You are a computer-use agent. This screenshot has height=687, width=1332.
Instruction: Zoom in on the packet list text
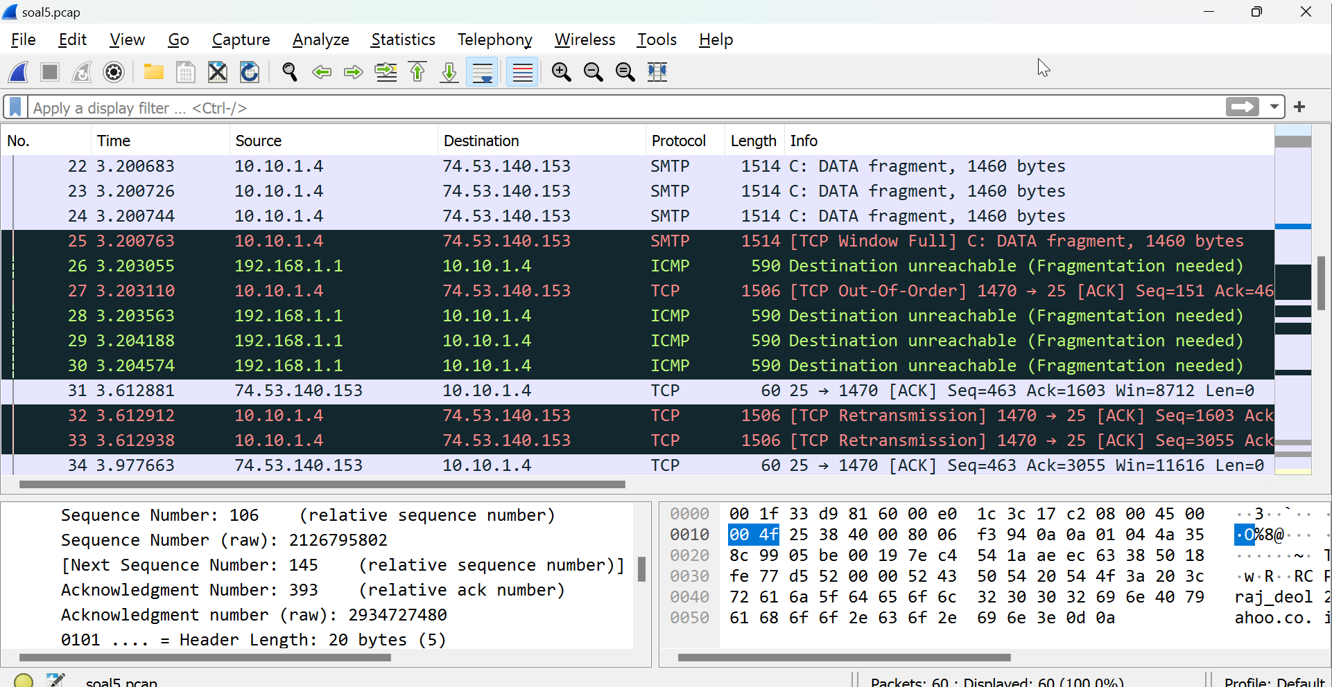click(x=562, y=71)
